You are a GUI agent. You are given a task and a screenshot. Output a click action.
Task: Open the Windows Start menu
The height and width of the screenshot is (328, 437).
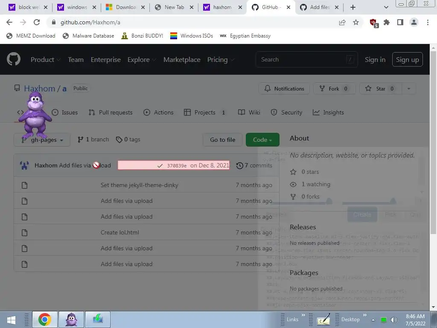[11, 319]
